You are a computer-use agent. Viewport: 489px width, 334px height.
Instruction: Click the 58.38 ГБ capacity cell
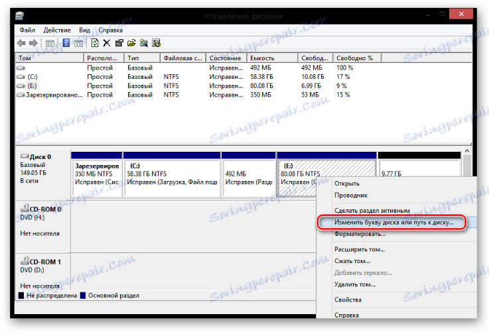261,77
